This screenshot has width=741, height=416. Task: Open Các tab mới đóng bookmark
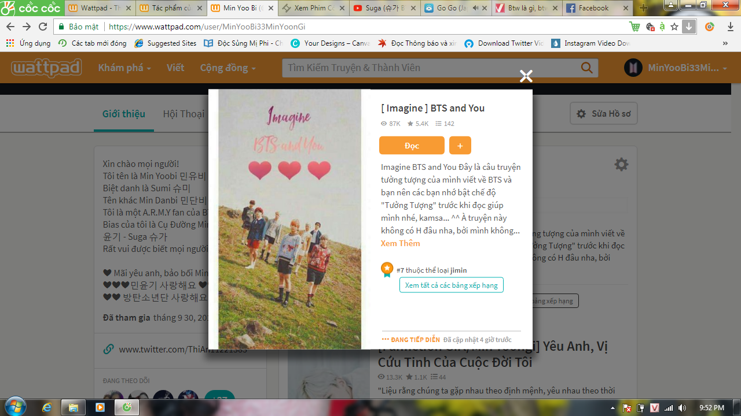pos(92,43)
